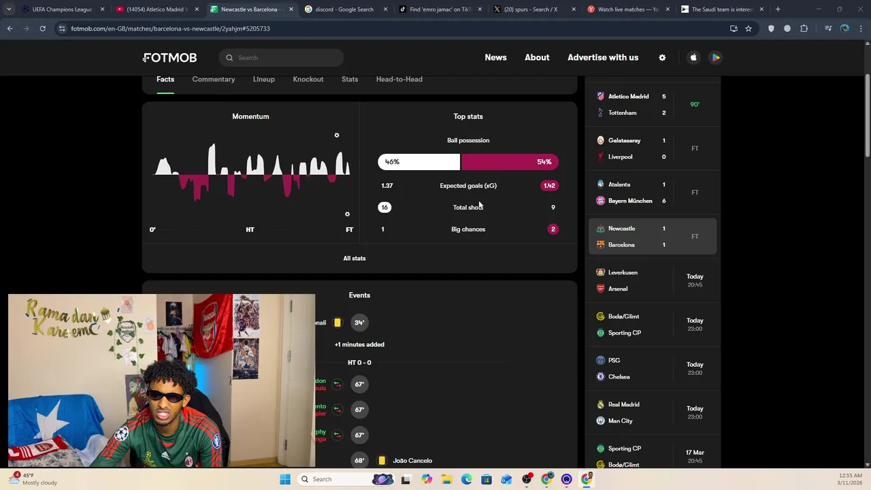Open Microsoft Store from taskbar
Image resolution: width=871 pixels, height=490 pixels.
[x=487, y=480]
